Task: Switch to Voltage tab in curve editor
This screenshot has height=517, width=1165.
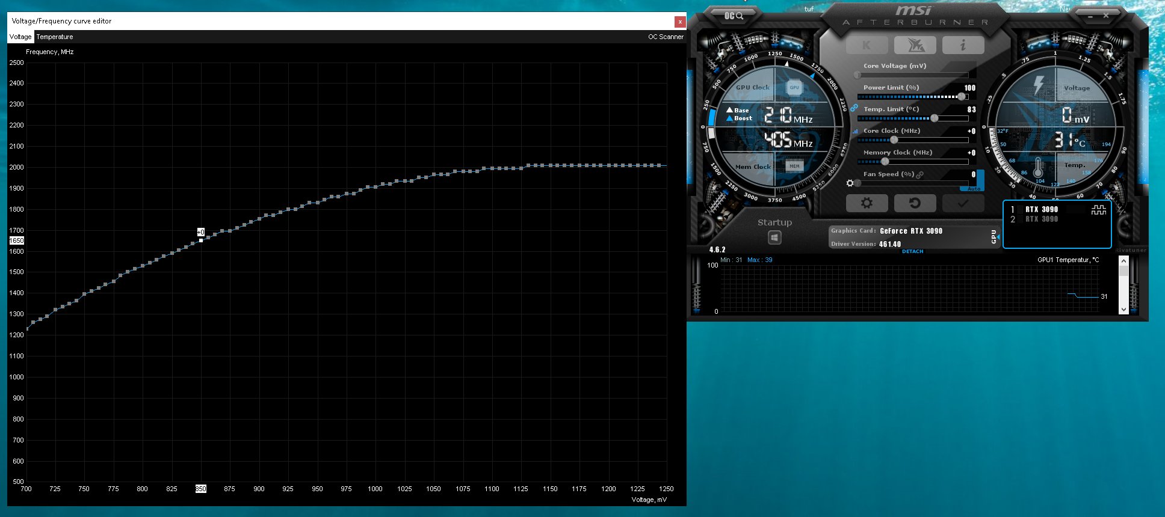Action: coord(20,37)
